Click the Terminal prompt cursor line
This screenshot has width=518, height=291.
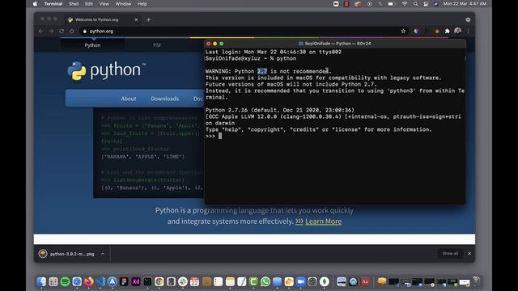pyautogui.click(x=335, y=136)
